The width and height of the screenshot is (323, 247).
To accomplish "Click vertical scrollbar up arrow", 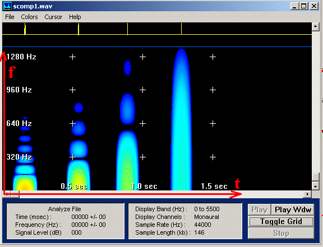I will pyautogui.click(x=315, y=26).
